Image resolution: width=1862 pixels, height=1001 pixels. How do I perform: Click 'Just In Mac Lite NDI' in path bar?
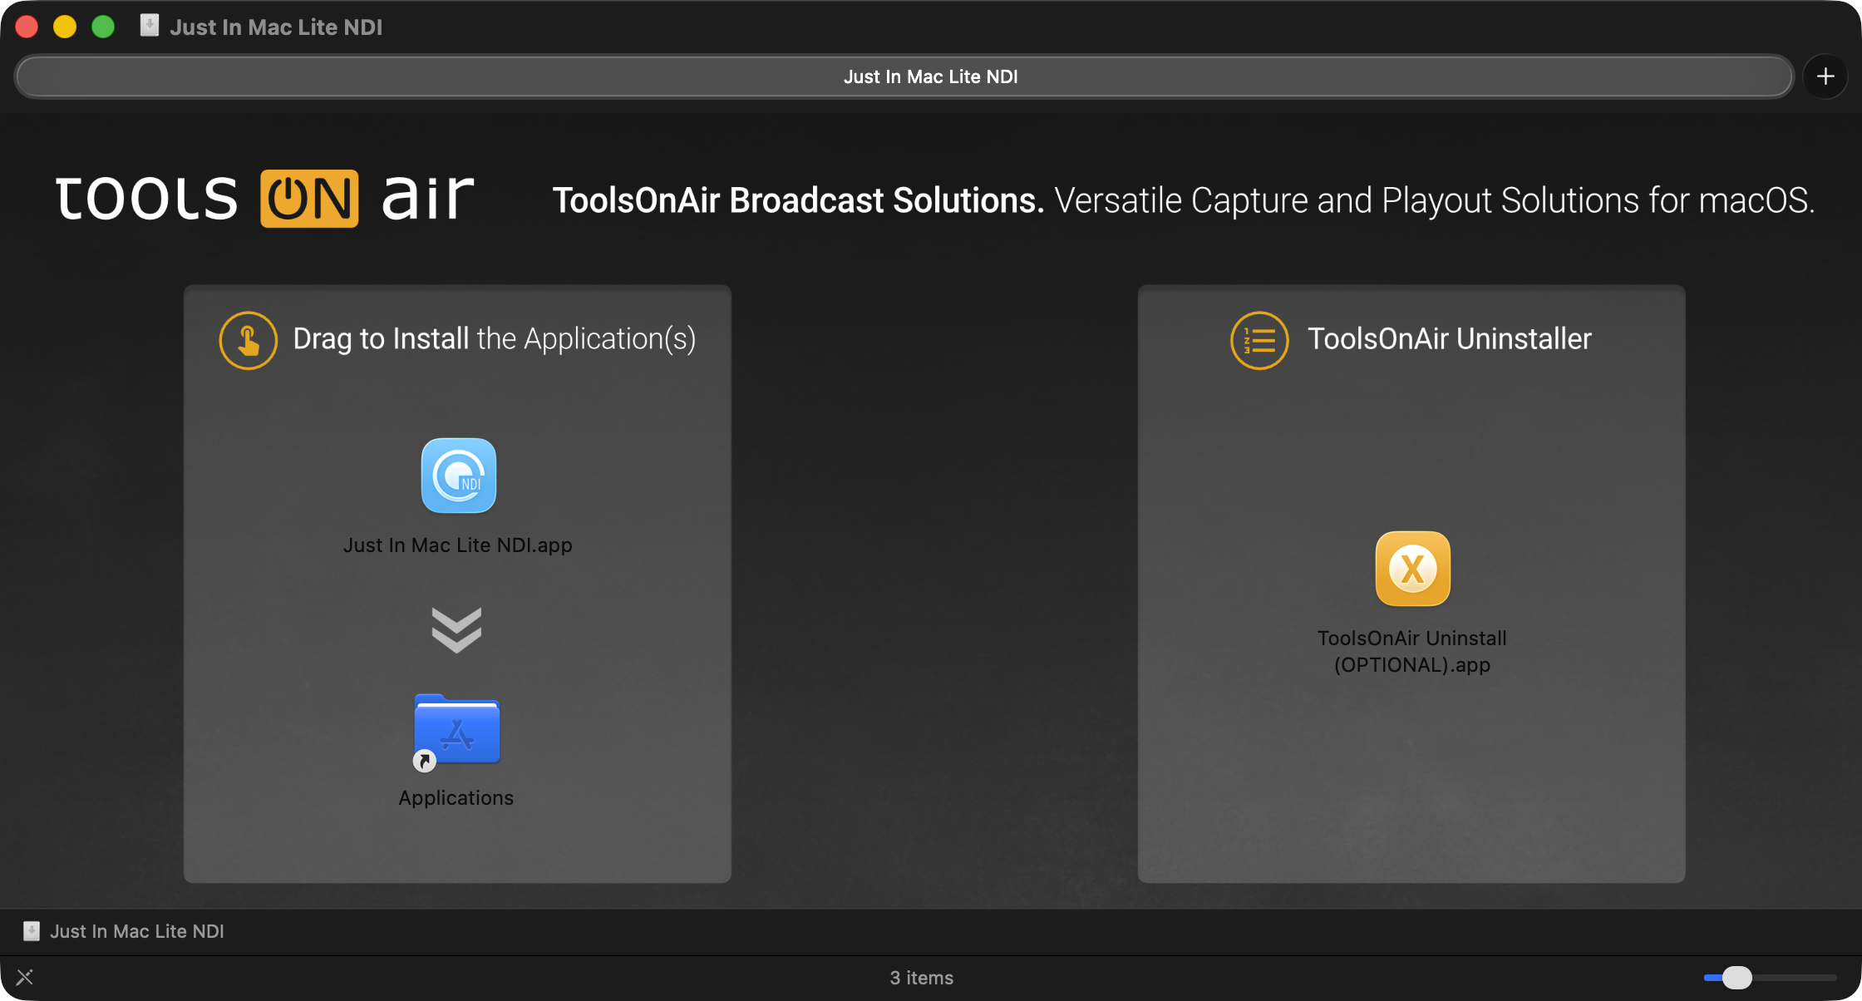[137, 931]
